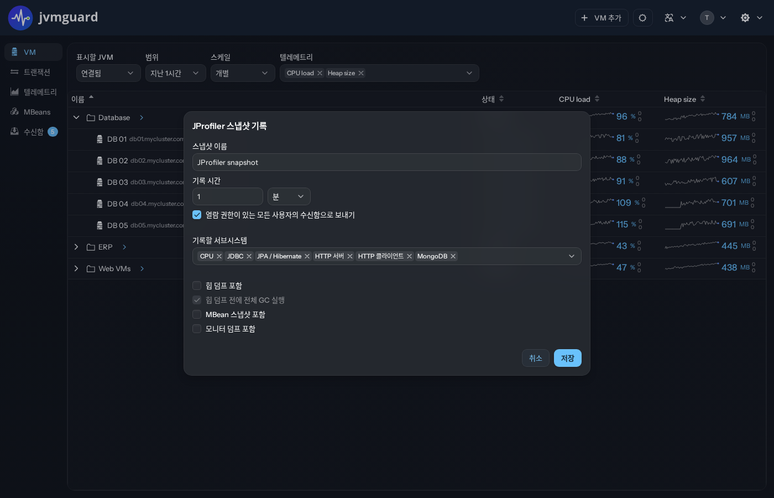Click the 기록 시간 number field
The width and height of the screenshot is (774, 498).
tap(228, 196)
